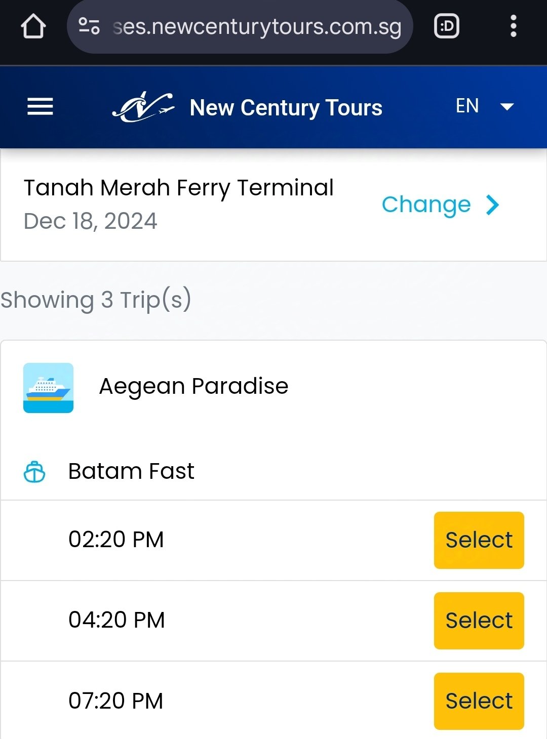Tap the Tanah Merah Ferry Terminal heading
Screen dimensions: 547x739
click(179, 188)
